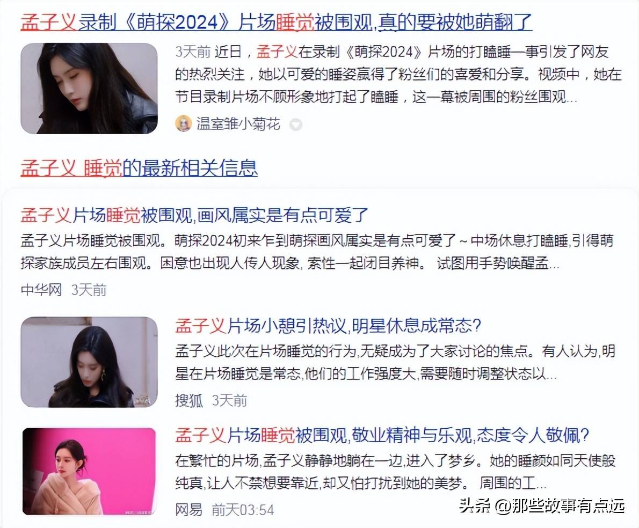Click the sleeping woman thumbnail in the top result

point(89,89)
